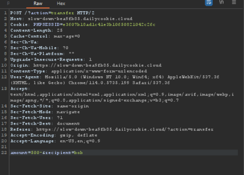Click the Upgrade-Insecure-Requests: 1 header
Viewport: 244px width, 175px height.
point(51,60)
